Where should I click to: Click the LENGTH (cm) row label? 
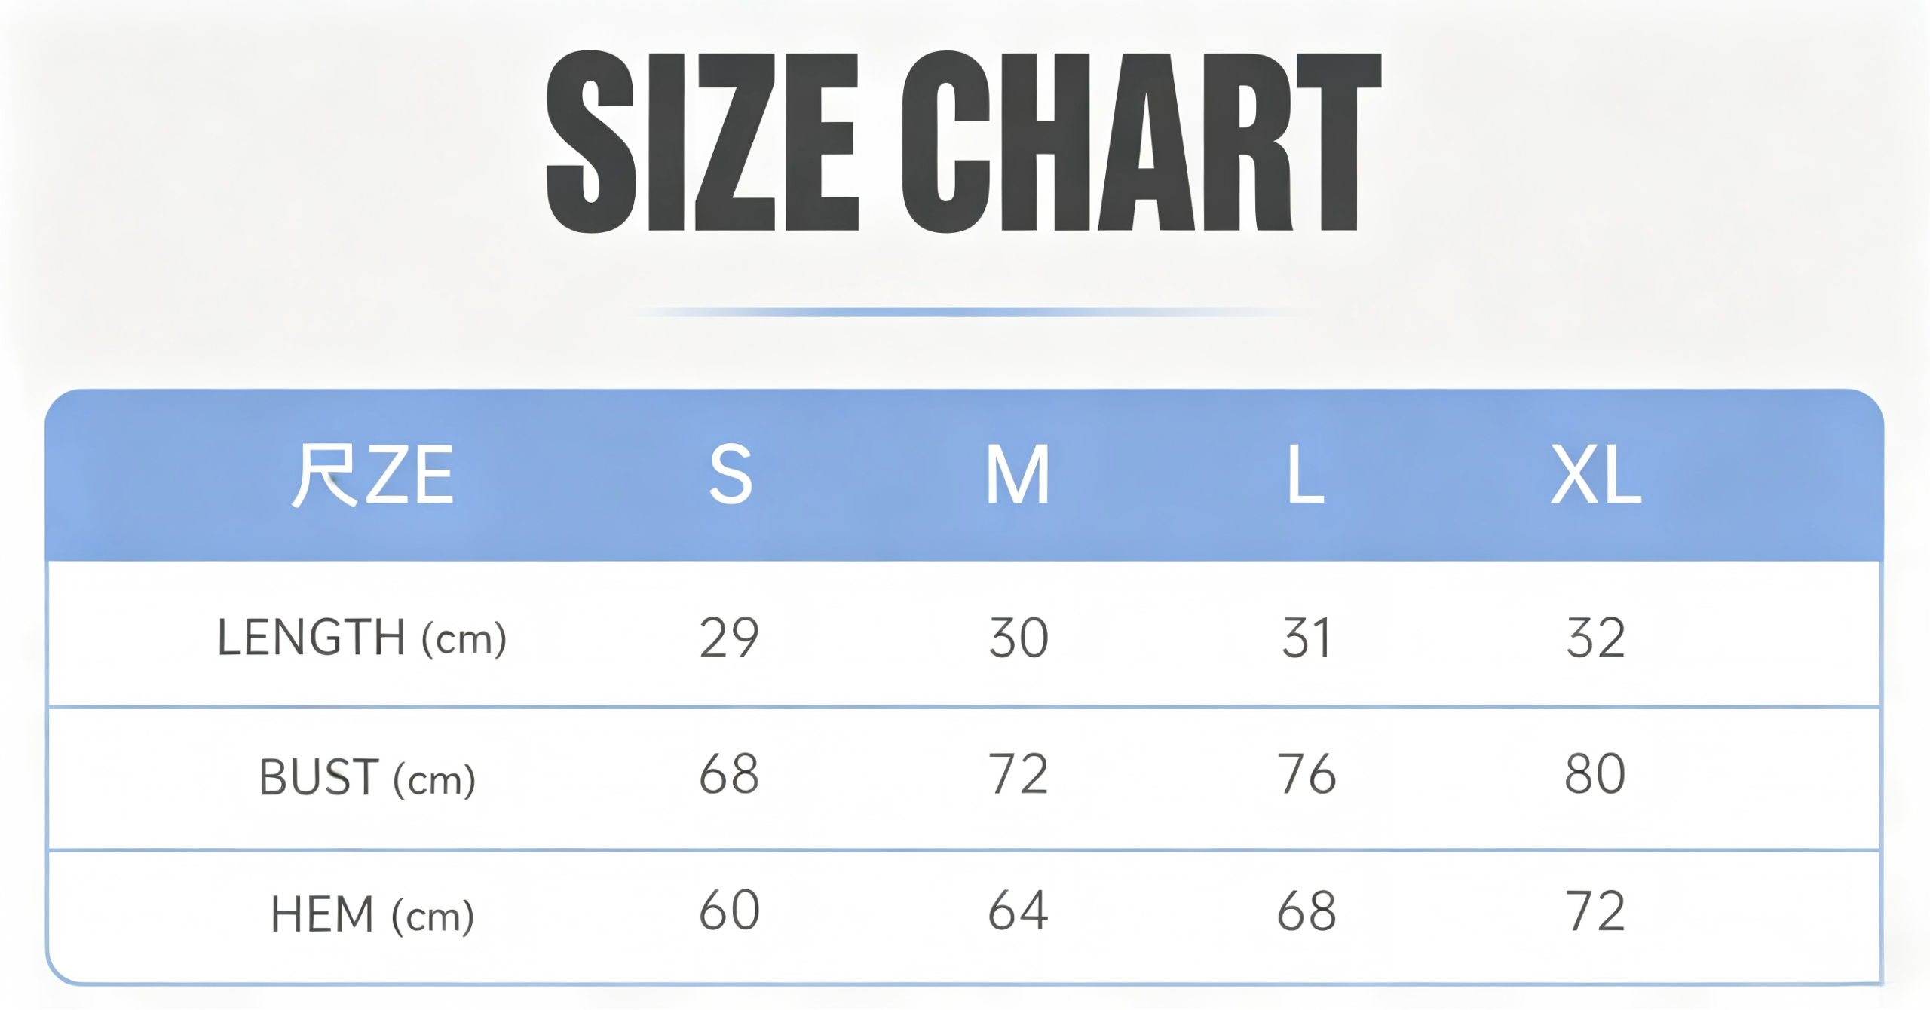point(362,638)
